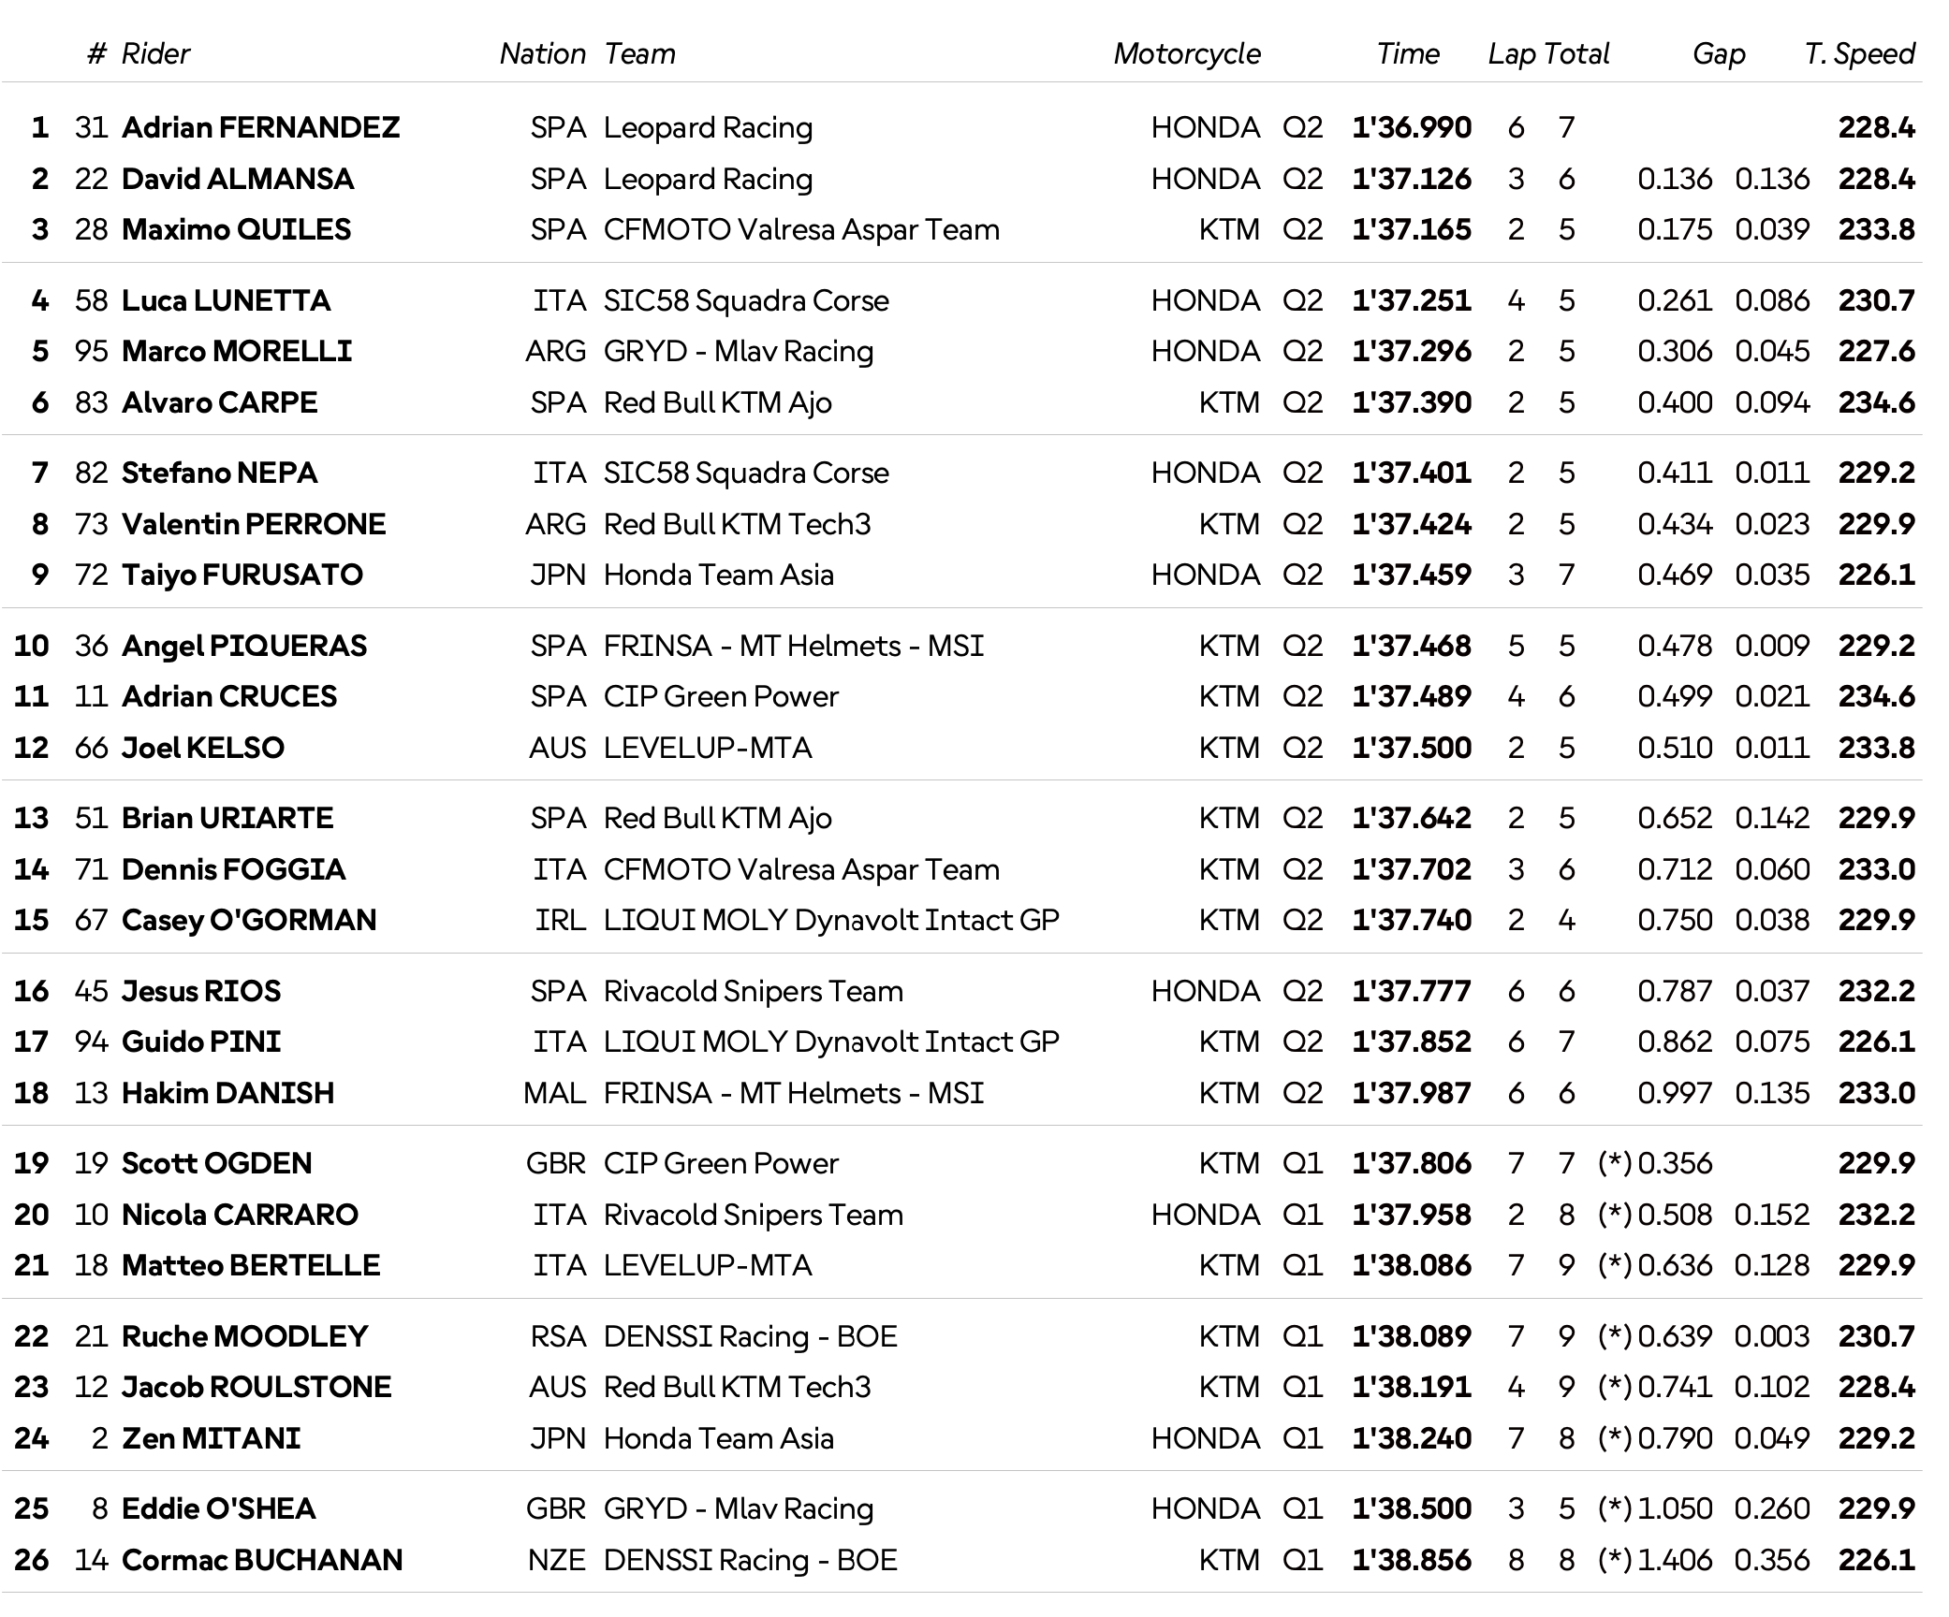Open Luca LUNETTA's rider entry
Image resolution: width=1949 pixels, height=1617 pixels.
pyautogui.click(x=226, y=300)
